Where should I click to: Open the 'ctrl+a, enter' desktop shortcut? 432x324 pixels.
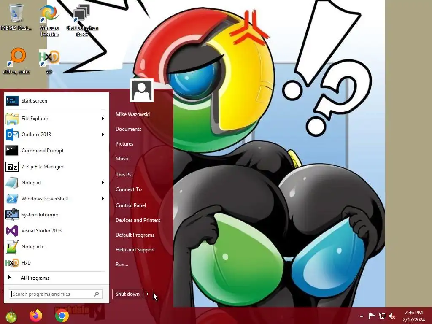pyautogui.click(x=16, y=61)
